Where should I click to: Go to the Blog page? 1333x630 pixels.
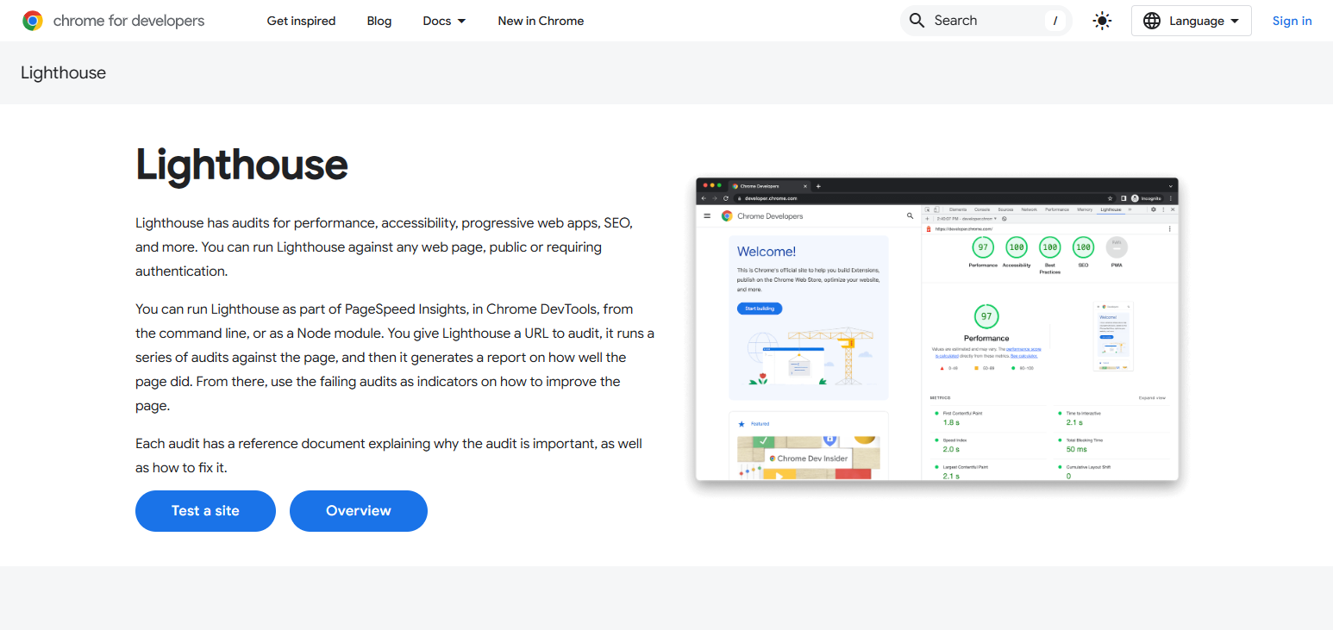(x=379, y=21)
